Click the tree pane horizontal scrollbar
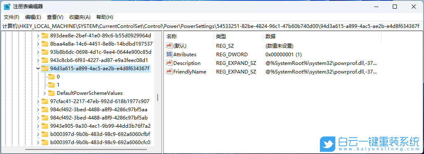Viewport: 424px width, 154px height. tap(86, 149)
